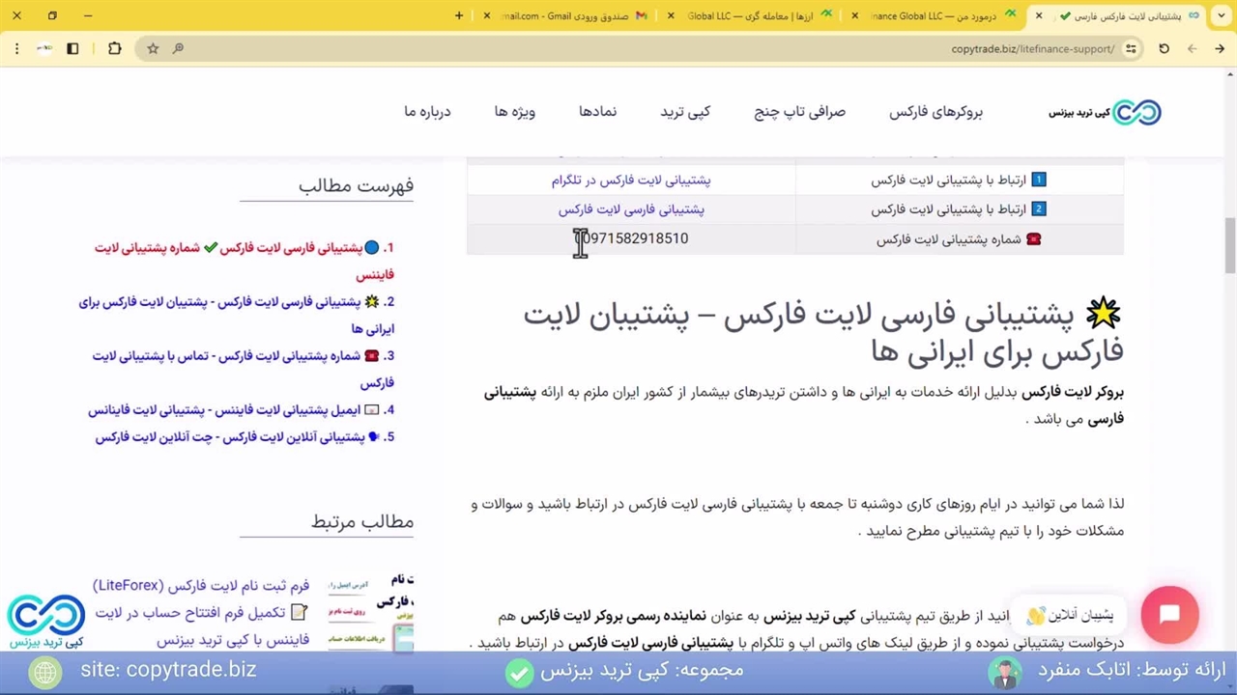Open a new browser tab
The image size is (1237, 695).
point(459,15)
